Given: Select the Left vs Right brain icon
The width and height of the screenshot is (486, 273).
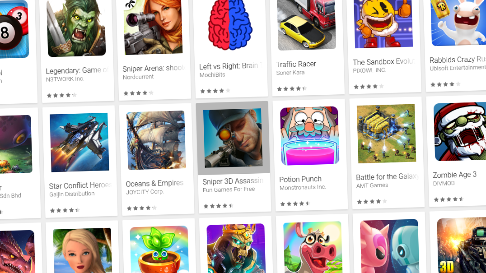Looking at the screenshot, I should coord(229,25).
